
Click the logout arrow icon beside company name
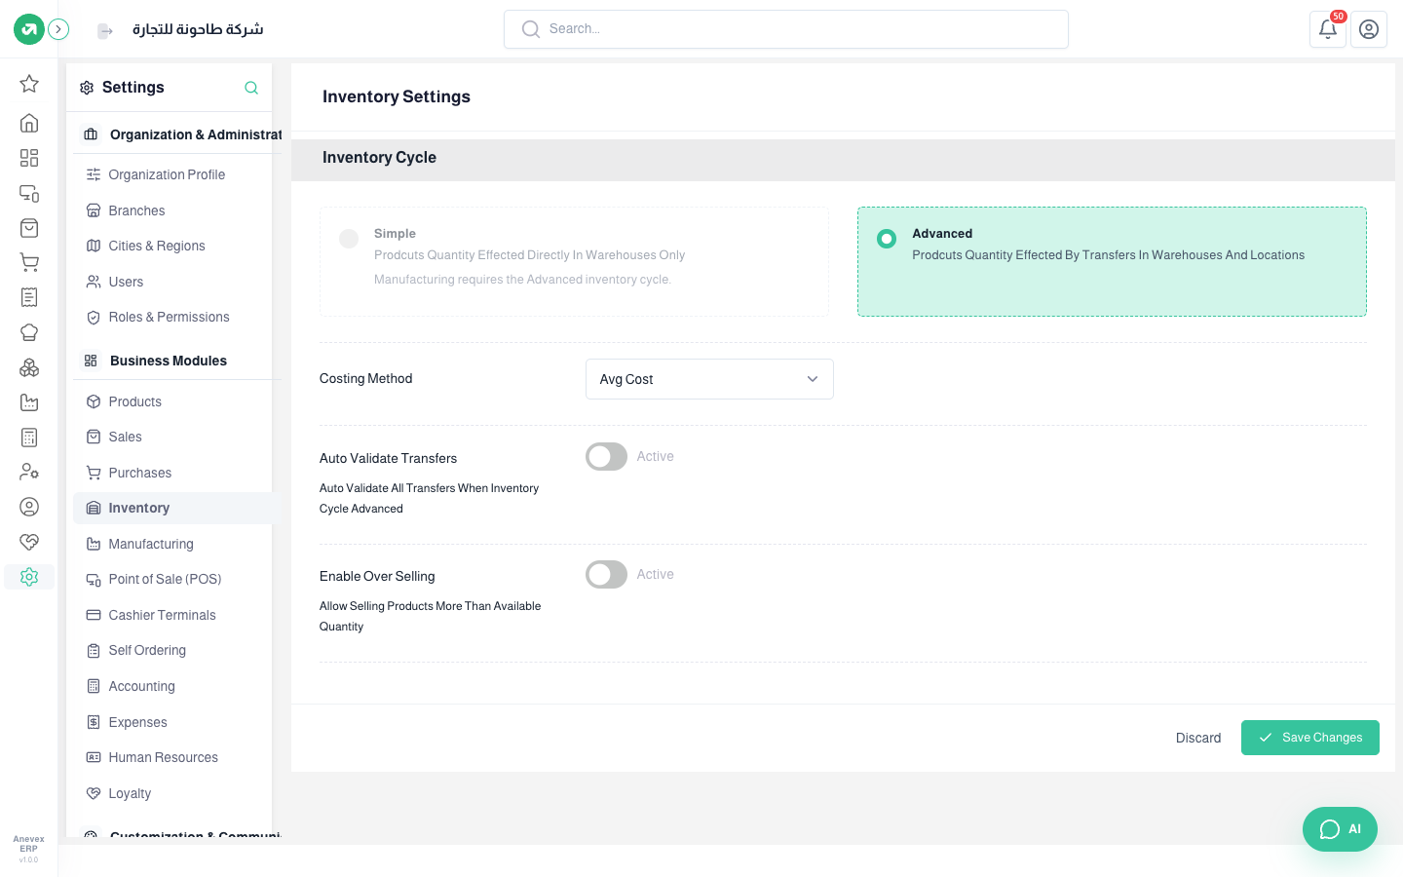coord(105,31)
